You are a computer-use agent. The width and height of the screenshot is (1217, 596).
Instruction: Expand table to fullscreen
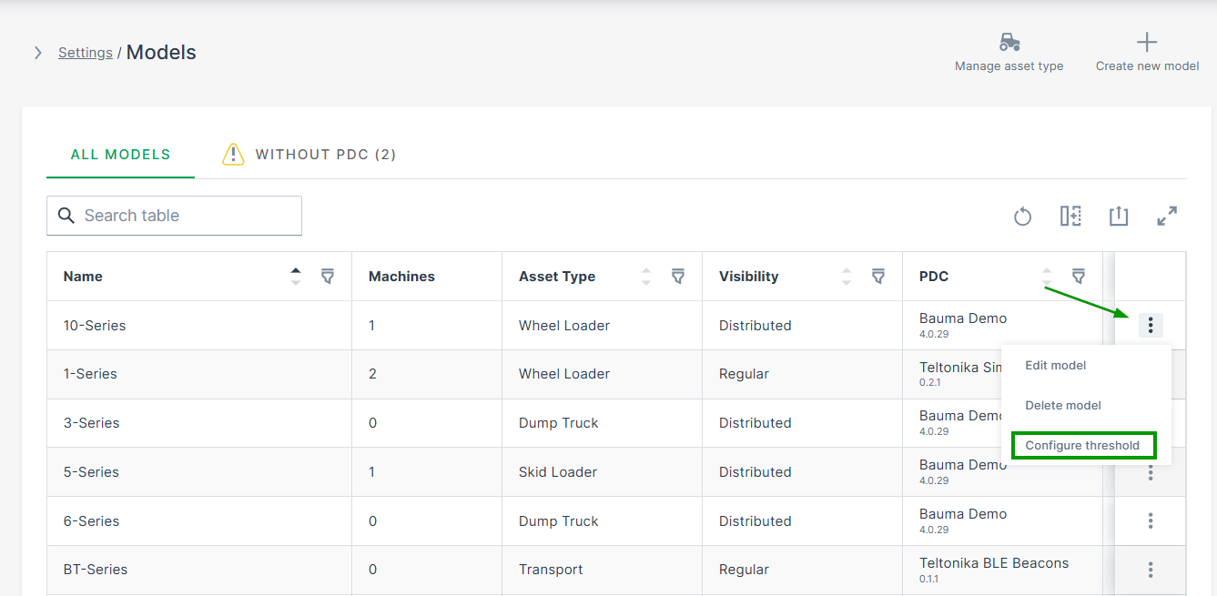(x=1167, y=217)
